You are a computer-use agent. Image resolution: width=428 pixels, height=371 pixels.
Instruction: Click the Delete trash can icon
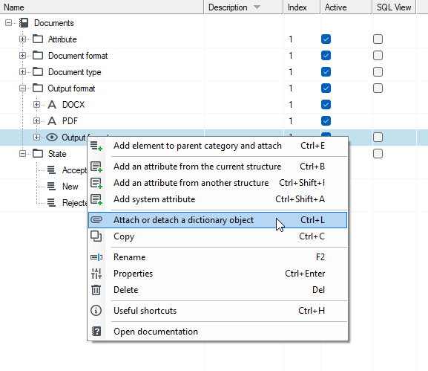pos(96,290)
